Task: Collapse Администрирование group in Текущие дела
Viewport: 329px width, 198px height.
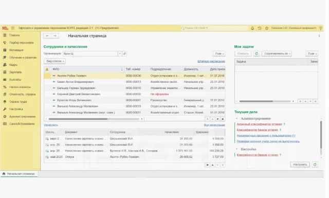Action: [236, 118]
